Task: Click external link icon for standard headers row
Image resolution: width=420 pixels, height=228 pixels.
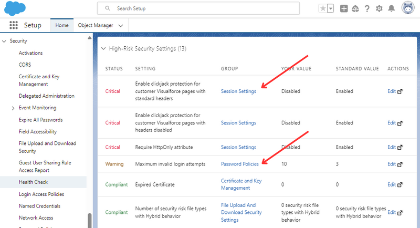Action: [x=400, y=91]
